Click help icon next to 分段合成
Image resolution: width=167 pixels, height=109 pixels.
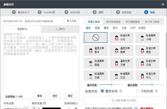pyautogui.click(x=156, y=91)
